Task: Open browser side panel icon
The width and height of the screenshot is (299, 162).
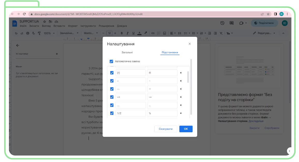Action: click(275, 14)
